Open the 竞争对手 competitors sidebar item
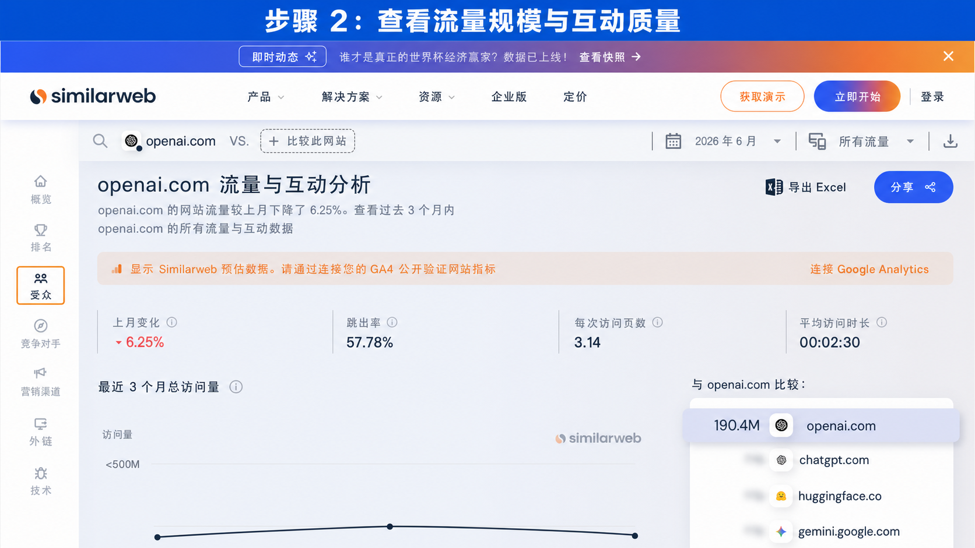This screenshot has height=548, width=975. click(40, 334)
